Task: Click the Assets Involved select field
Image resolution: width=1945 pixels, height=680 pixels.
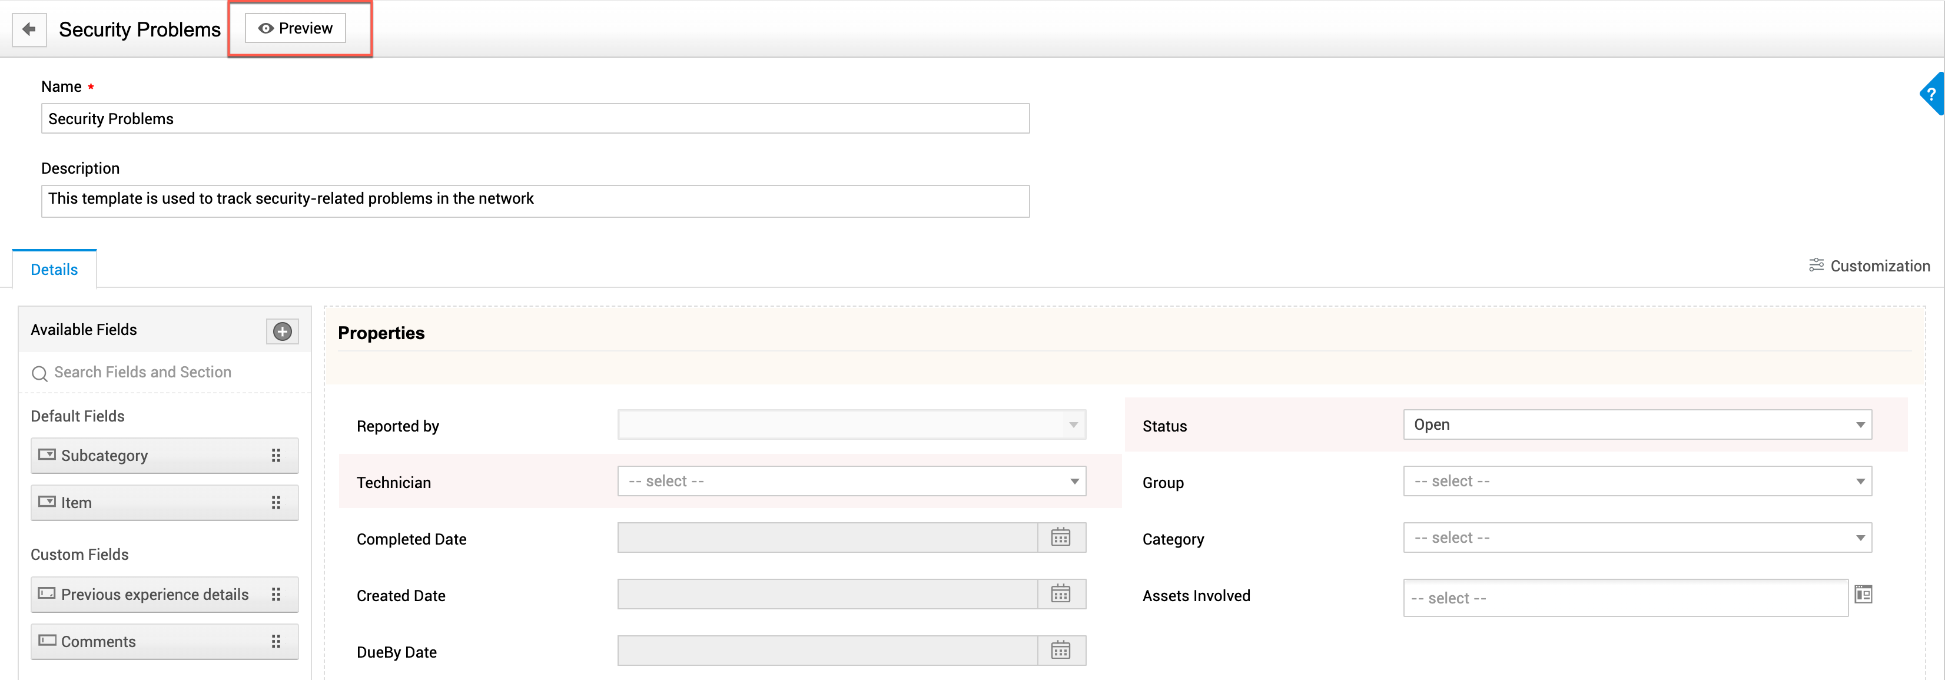Action: click(x=1625, y=598)
